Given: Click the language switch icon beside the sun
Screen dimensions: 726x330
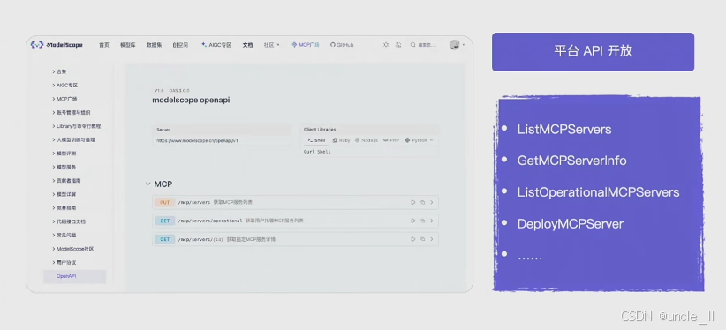Looking at the screenshot, I should (398, 45).
